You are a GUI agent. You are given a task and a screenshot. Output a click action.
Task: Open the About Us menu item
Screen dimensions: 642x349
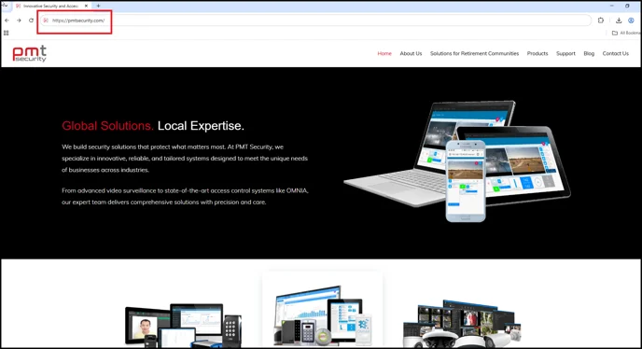411,54
